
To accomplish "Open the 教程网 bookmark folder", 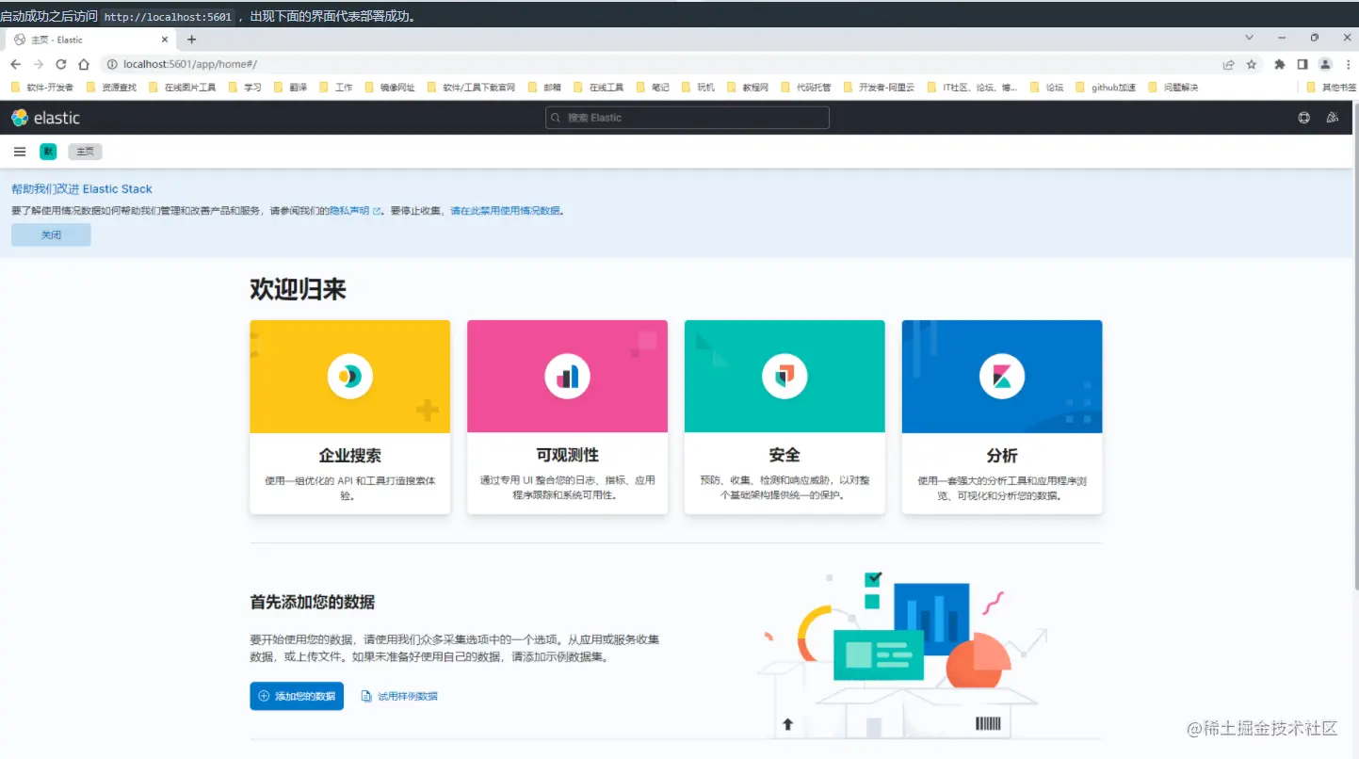I will tap(748, 88).
